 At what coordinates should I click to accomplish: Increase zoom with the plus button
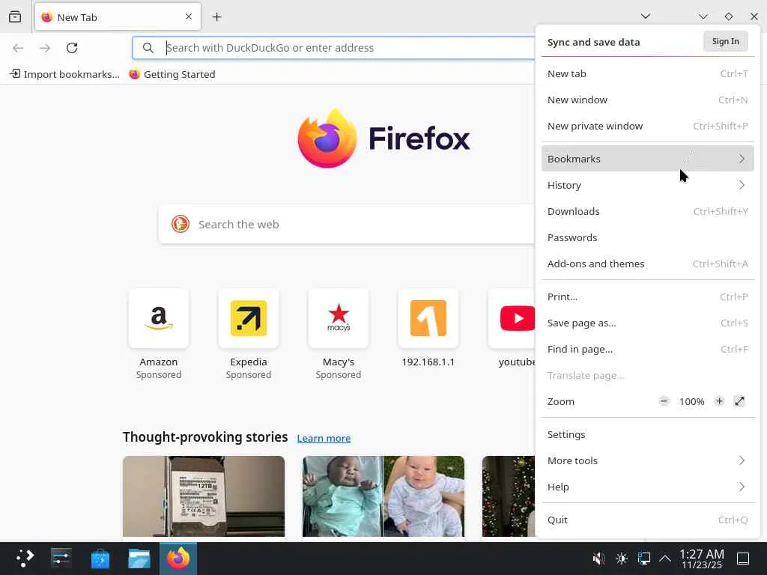click(719, 401)
